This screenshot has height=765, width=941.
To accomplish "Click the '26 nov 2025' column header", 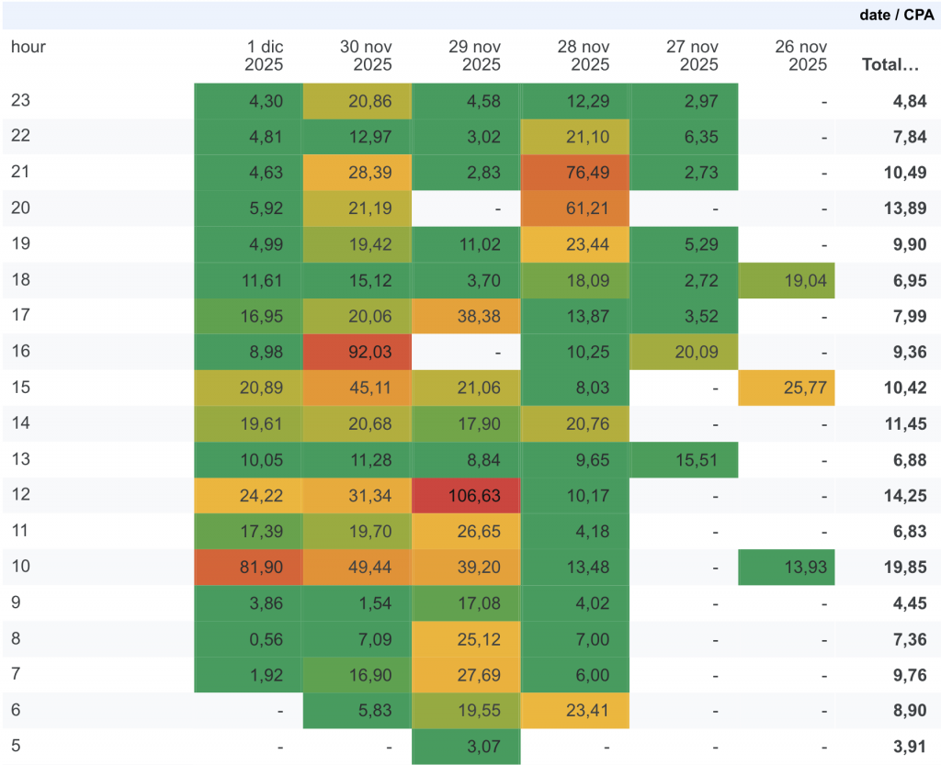I will coord(799,55).
